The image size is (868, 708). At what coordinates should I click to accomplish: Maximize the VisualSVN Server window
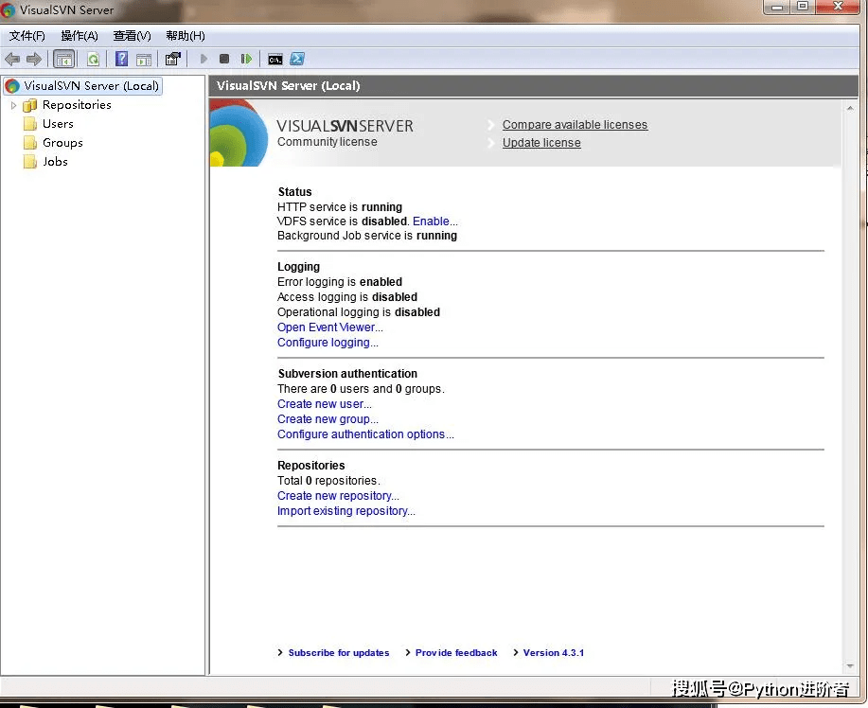(x=803, y=7)
